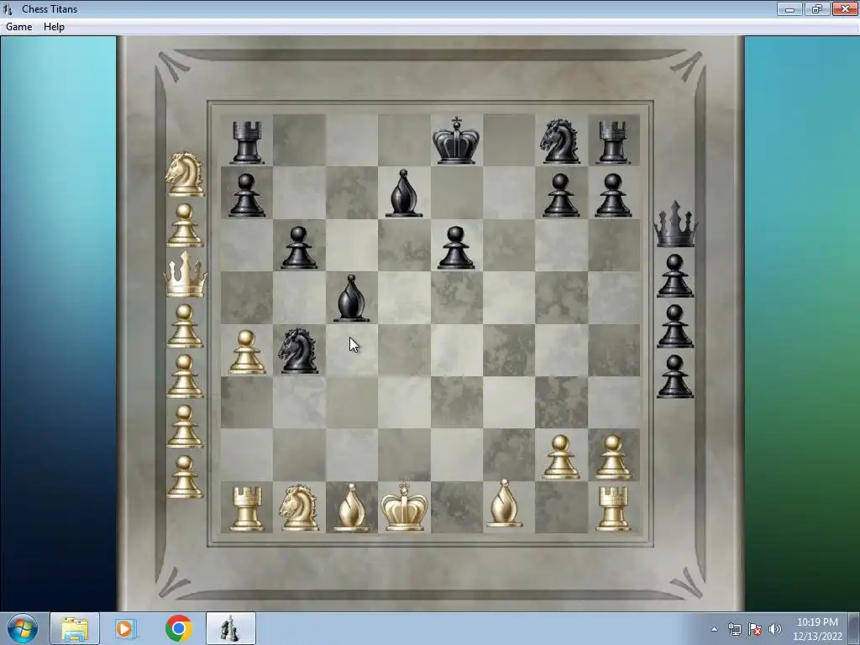860x645 pixels.
Task: Open the network status tray icon
Action: point(734,629)
